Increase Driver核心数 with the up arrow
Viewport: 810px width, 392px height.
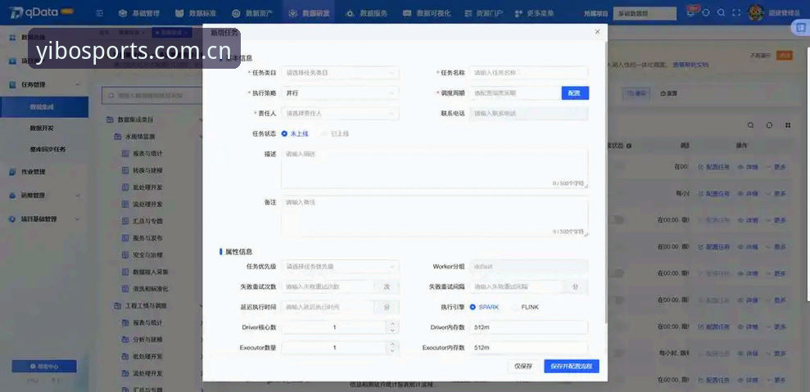click(x=392, y=324)
